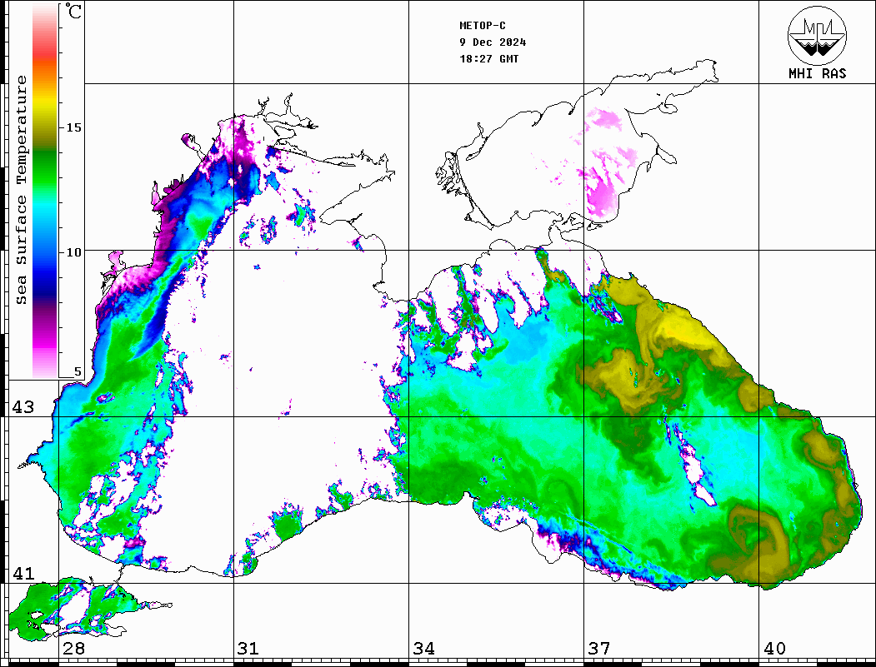Click the '5' tick on color scale

78,371
